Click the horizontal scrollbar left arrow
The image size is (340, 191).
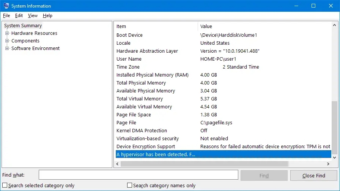pos(117,164)
